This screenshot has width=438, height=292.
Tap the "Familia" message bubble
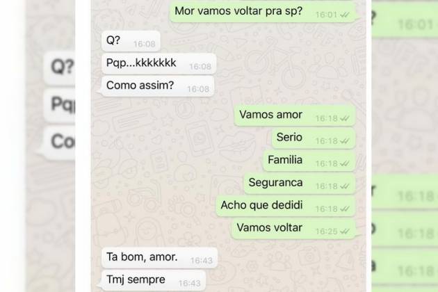pos(309,161)
